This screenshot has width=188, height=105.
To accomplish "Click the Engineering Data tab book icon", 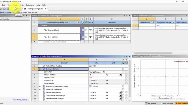I will (x=25, y=9).
